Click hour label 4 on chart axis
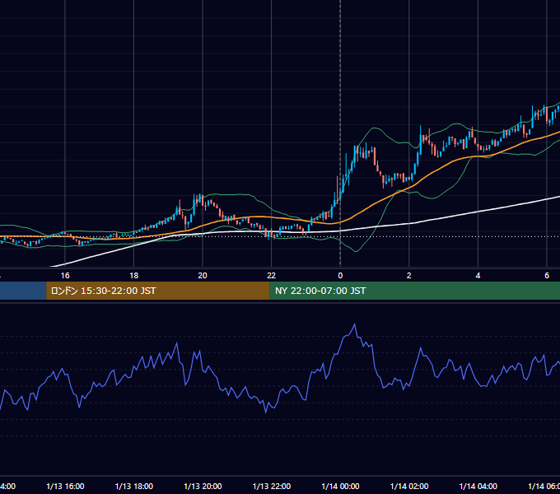 pyautogui.click(x=478, y=276)
